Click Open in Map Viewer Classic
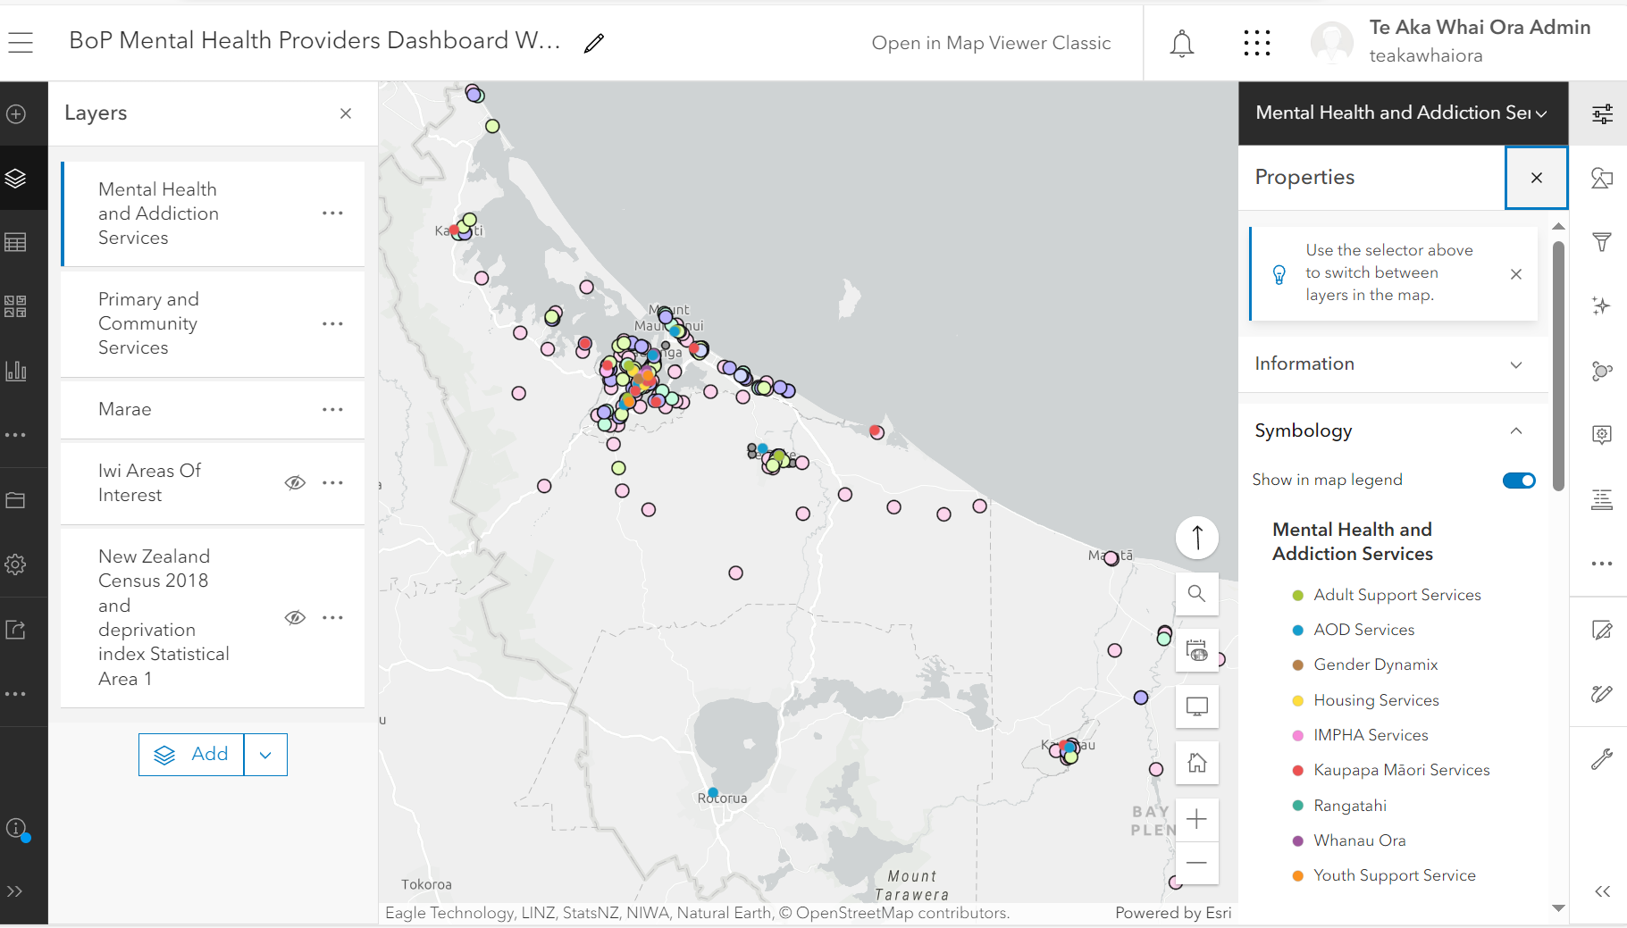 point(991,43)
